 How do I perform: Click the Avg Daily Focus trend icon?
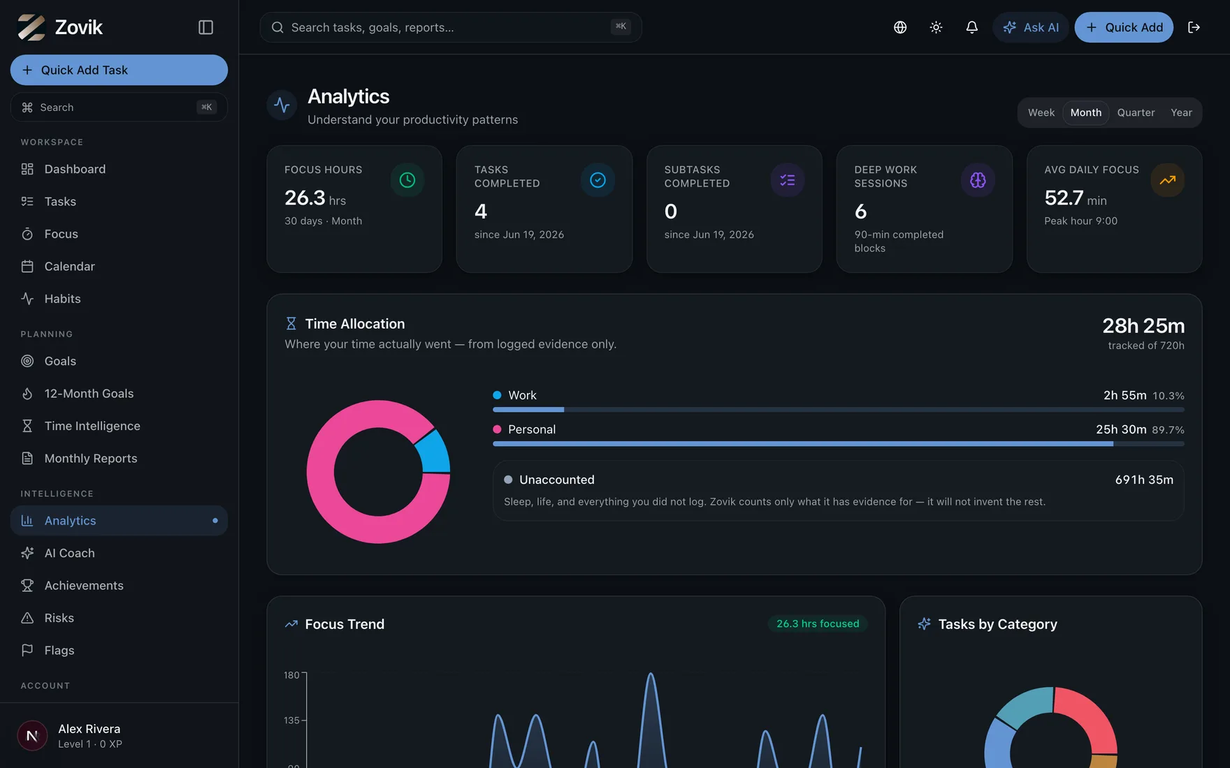(x=1168, y=180)
